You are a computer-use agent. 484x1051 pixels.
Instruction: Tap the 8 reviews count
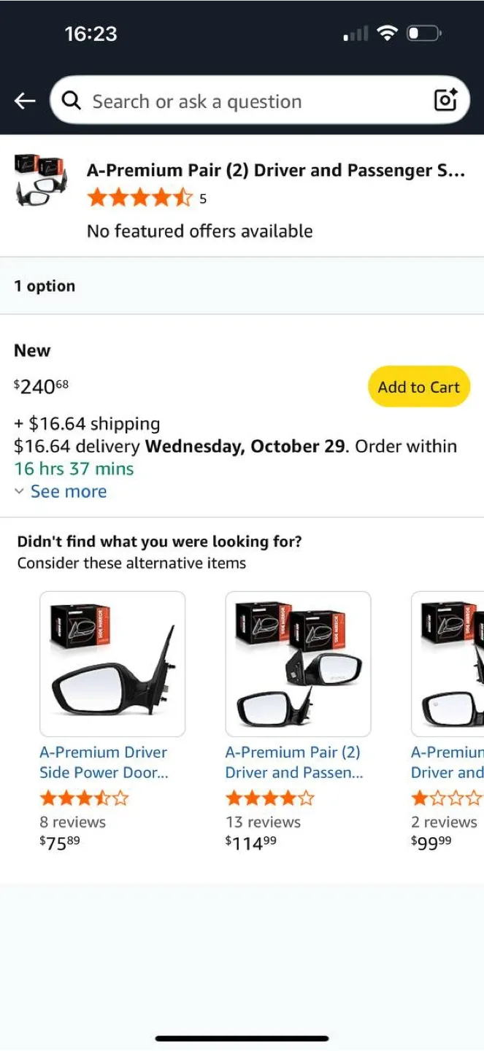tap(72, 822)
